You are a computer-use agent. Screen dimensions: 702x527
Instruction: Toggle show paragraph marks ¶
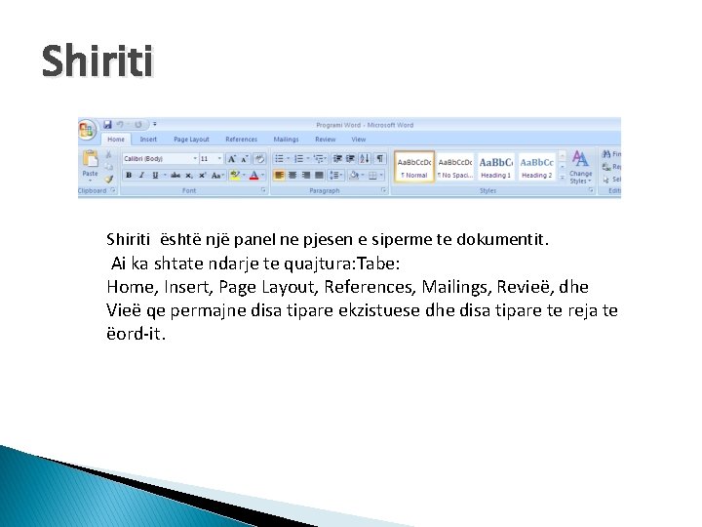click(x=379, y=159)
